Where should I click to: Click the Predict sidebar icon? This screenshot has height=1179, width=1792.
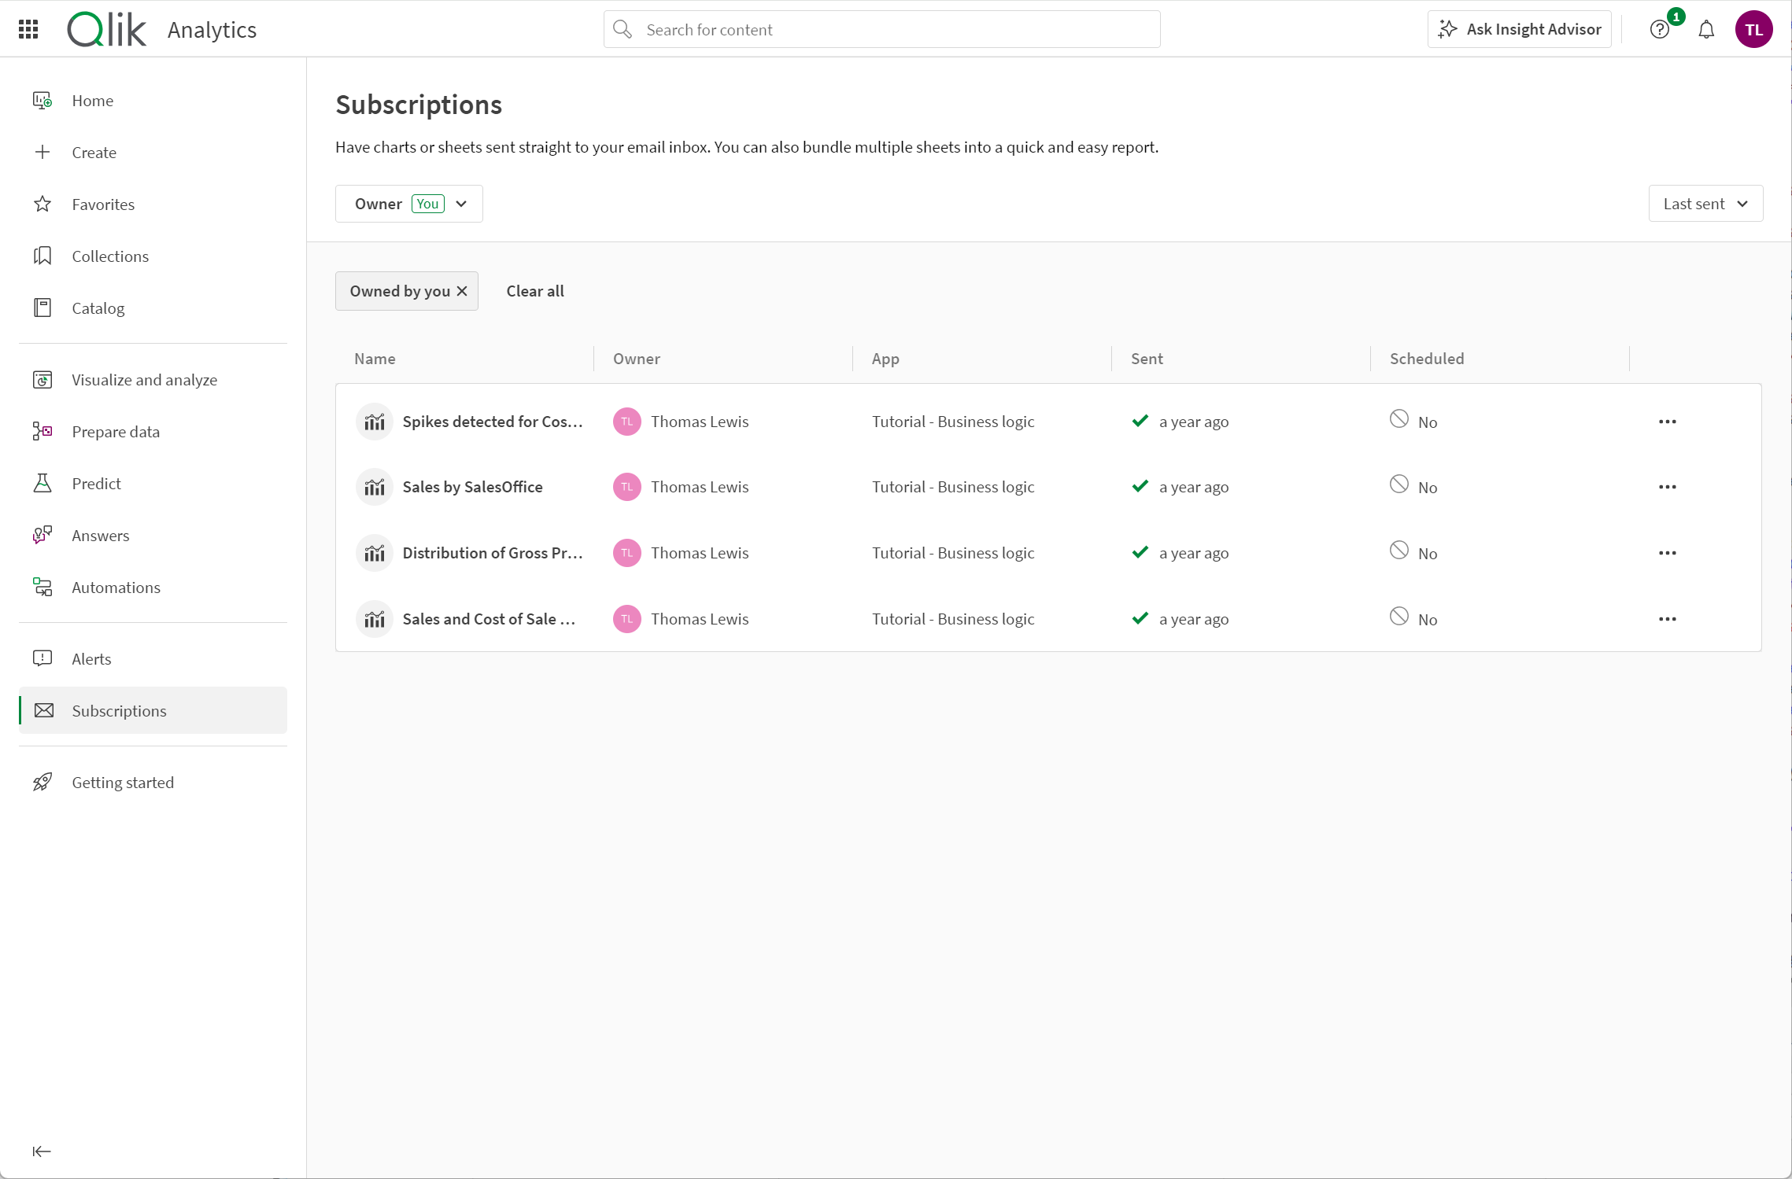point(42,483)
